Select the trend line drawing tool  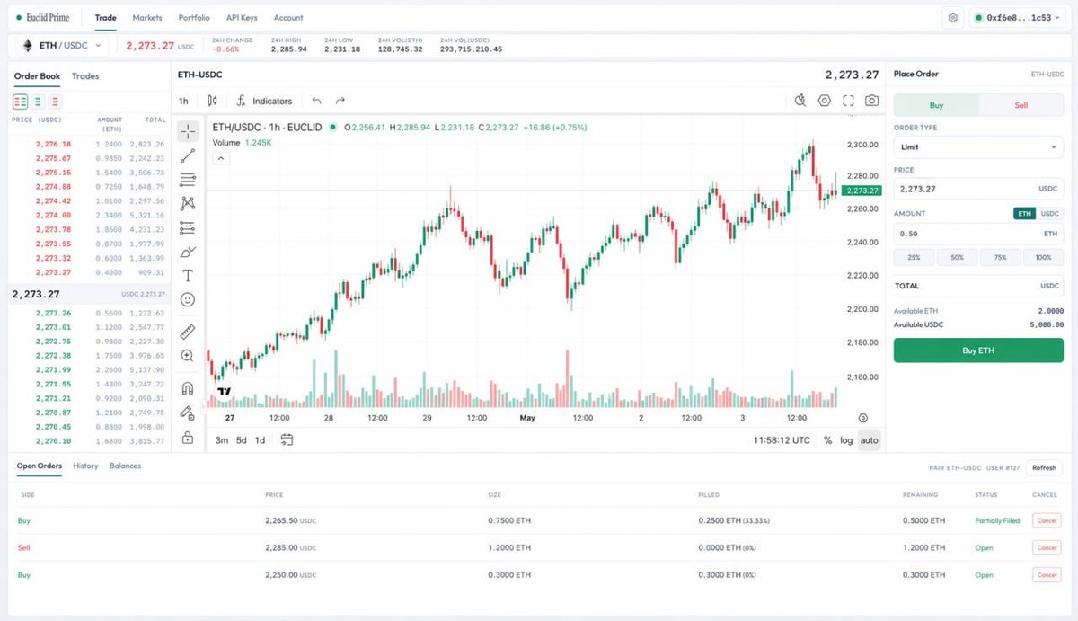tap(188, 156)
